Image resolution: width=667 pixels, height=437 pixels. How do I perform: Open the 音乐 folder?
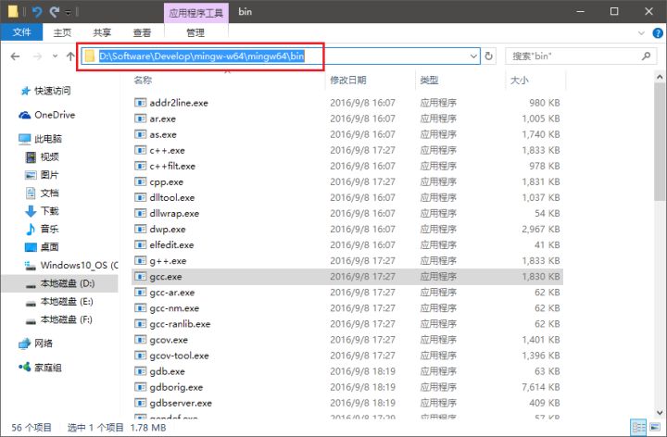pos(42,229)
